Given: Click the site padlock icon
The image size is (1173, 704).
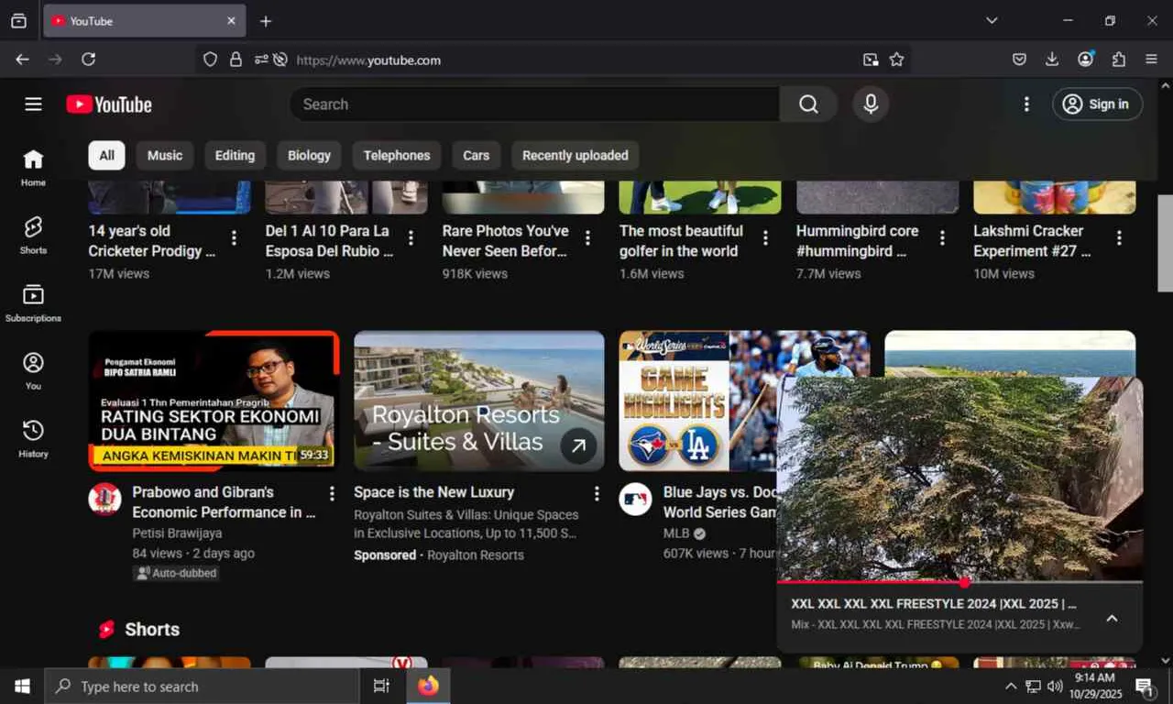Looking at the screenshot, I should point(236,60).
